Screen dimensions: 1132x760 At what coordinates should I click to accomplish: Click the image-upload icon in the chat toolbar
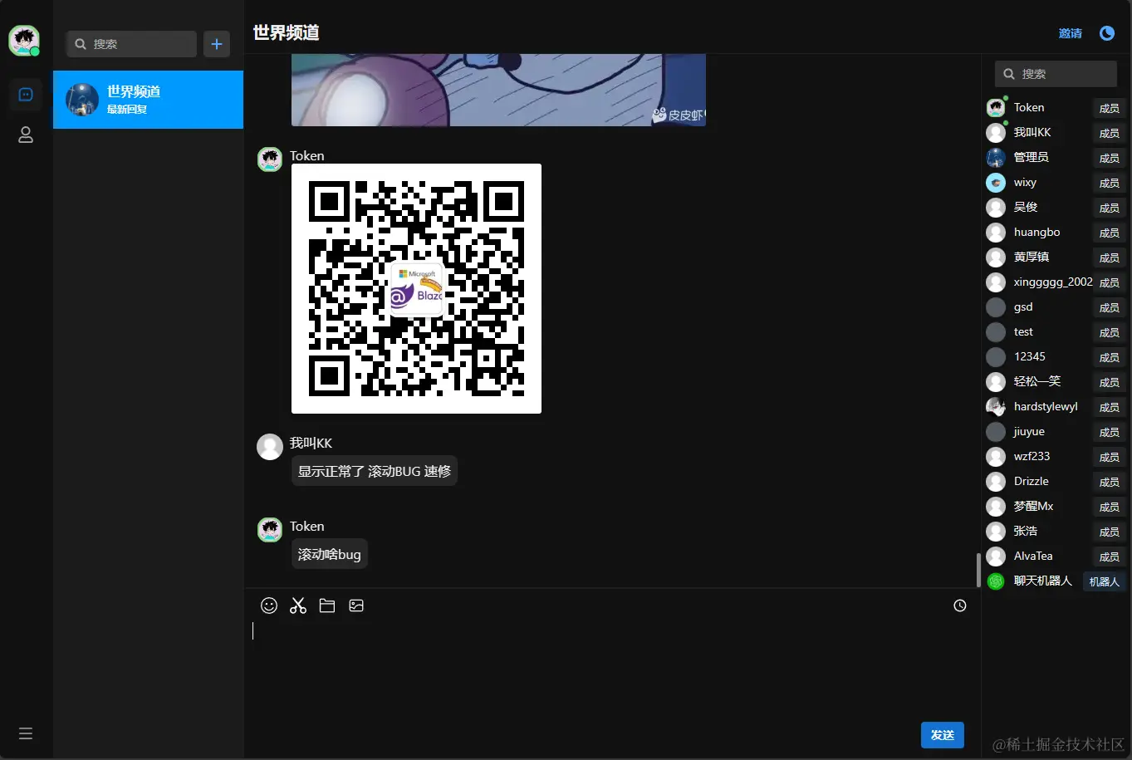point(356,606)
